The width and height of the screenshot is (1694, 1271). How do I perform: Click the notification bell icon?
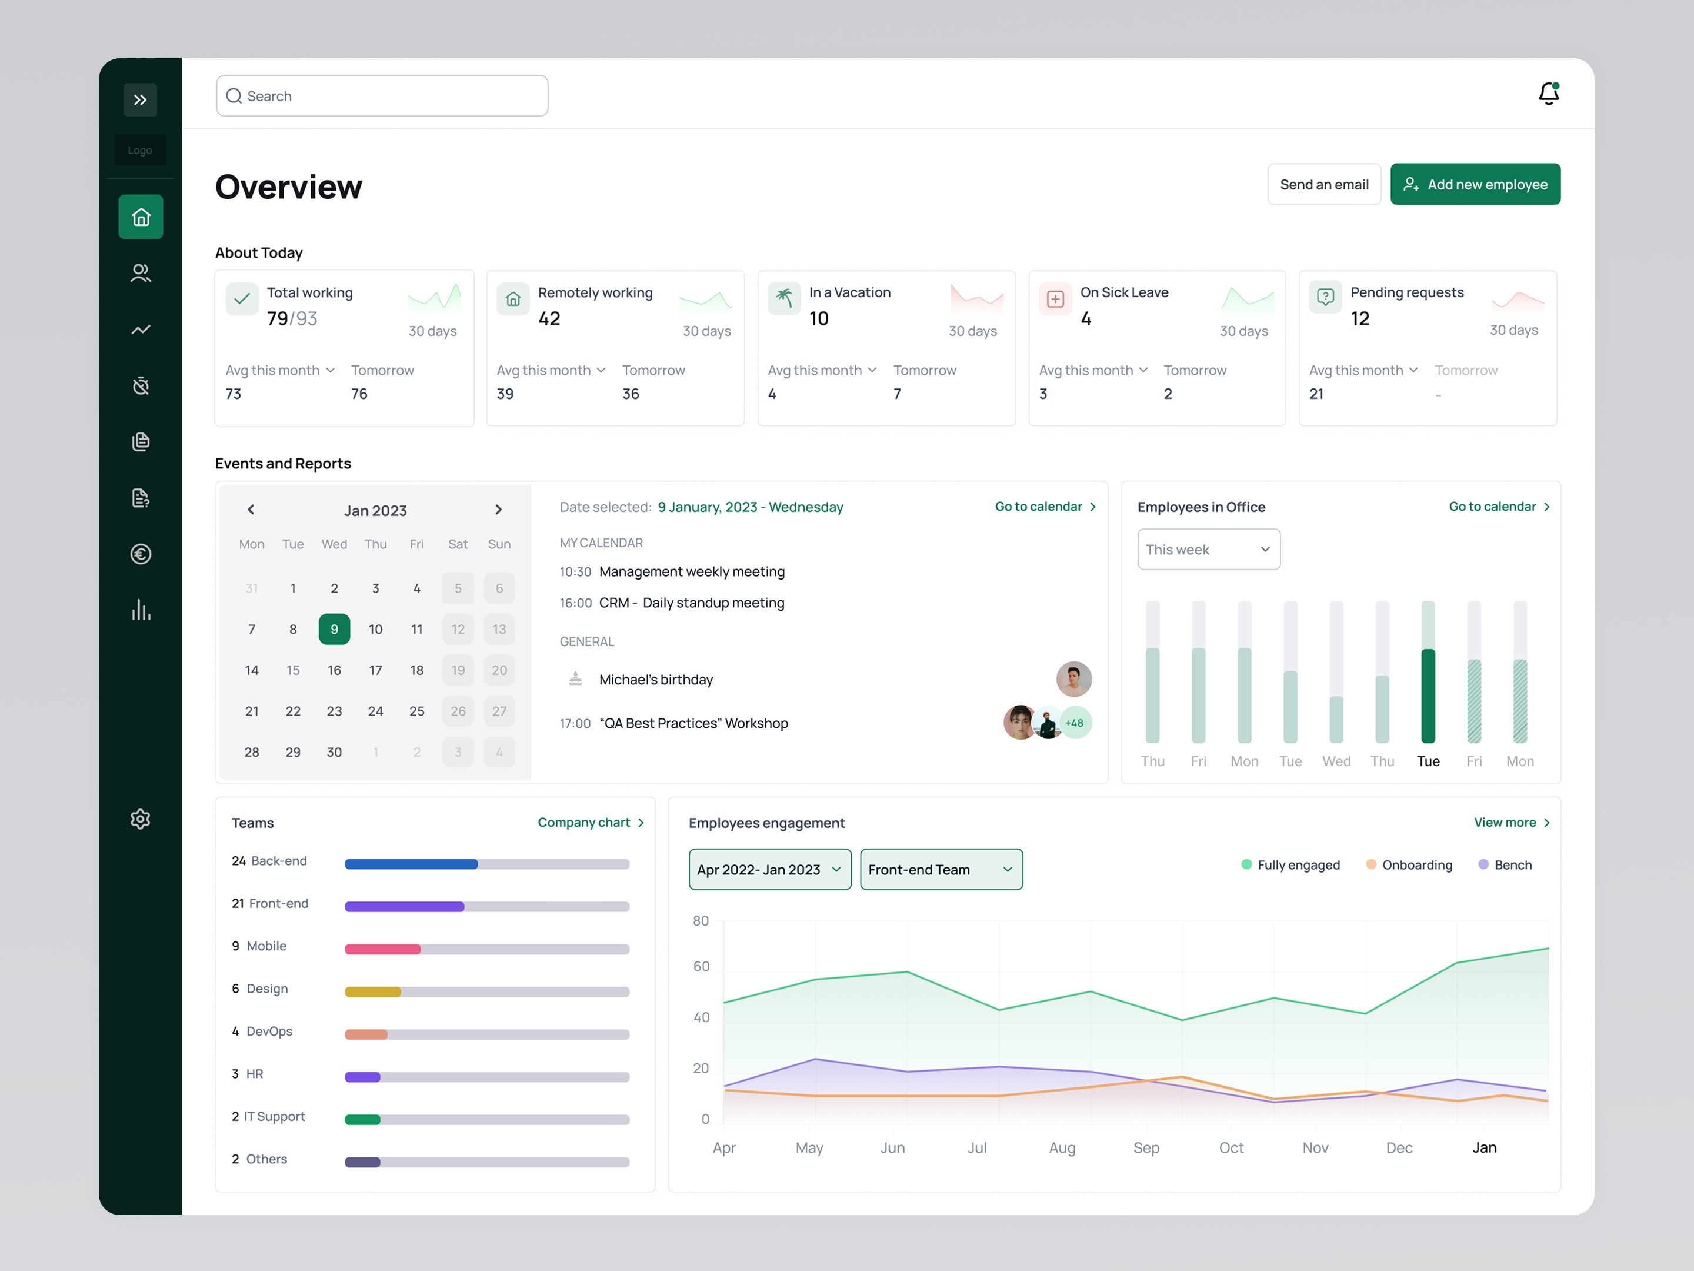[1549, 94]
